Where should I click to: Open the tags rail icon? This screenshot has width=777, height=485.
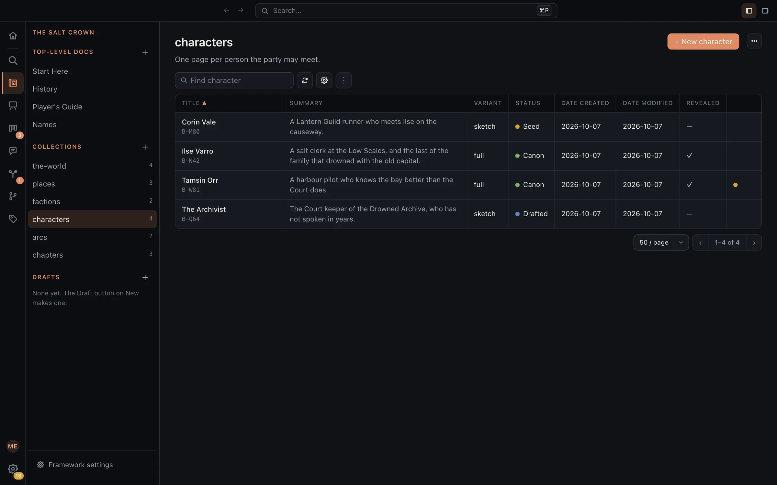pos(13,219)
